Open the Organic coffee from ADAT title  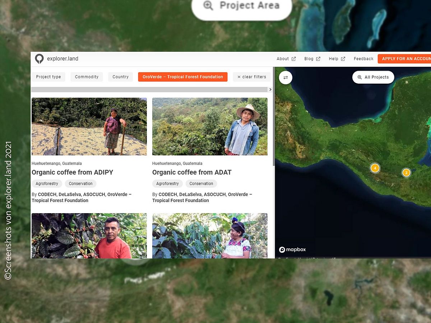coord(192,172)
